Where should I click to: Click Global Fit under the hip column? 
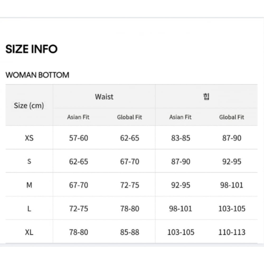tap(232, 117)
